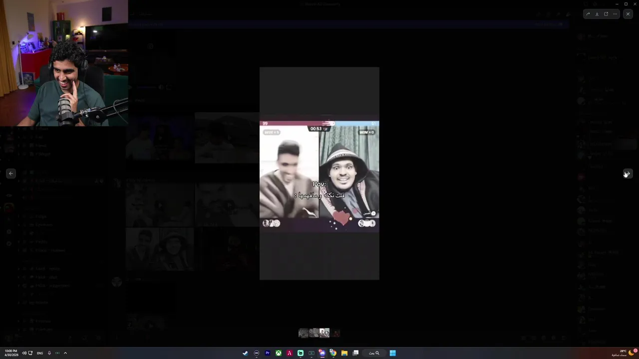The width and height of the screenshot is (639, 359).
Task: Click the enlarged meme image
Action: pyautogui.click(x=319, y=174)
